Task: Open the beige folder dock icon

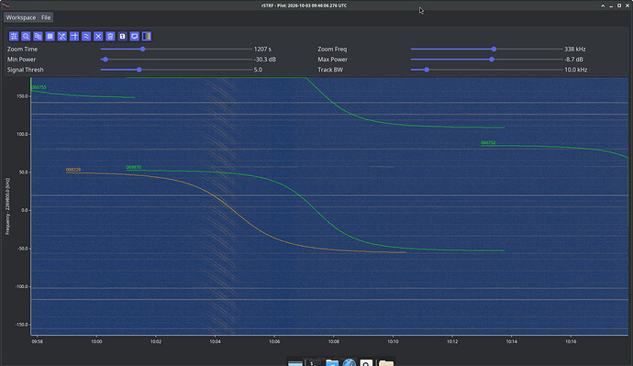Action: [386, 363]
